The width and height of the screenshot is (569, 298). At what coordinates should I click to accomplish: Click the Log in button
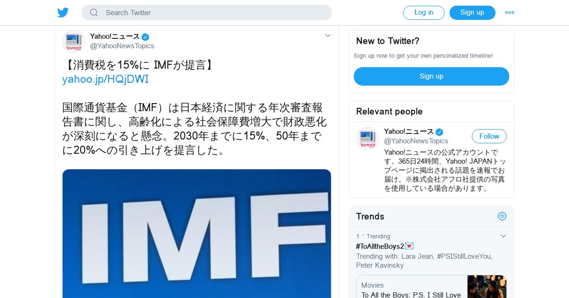(x=424, y=13)
